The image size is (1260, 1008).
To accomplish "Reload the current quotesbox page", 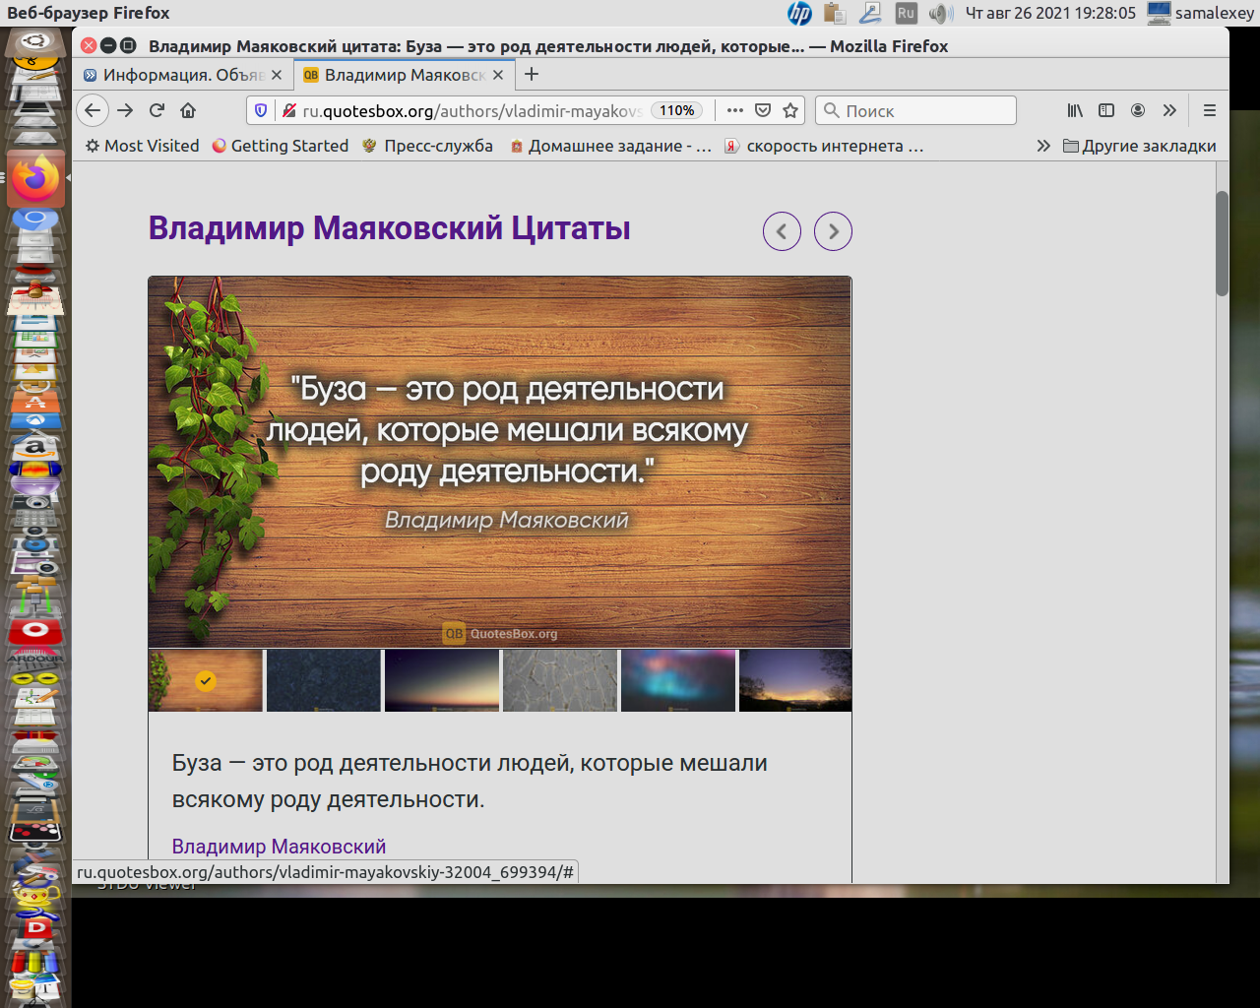I will click(x=157, y=110).
